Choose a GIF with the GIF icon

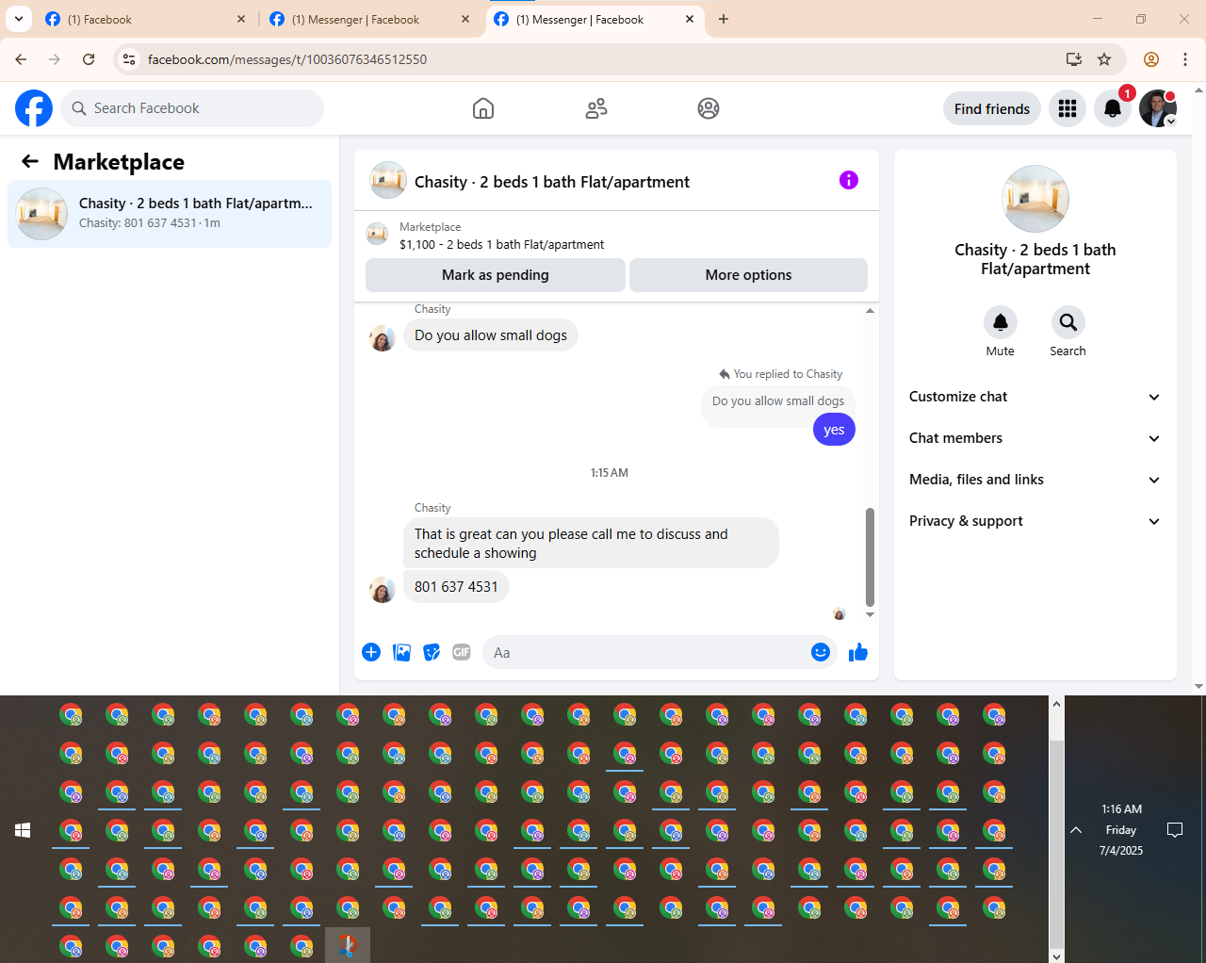(462, 652)
